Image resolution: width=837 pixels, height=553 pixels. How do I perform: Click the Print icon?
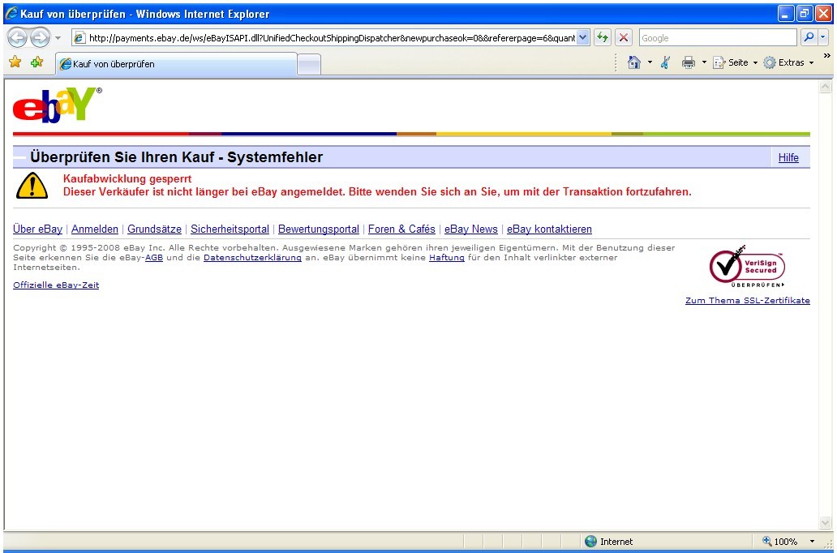[x=689, y=62]
